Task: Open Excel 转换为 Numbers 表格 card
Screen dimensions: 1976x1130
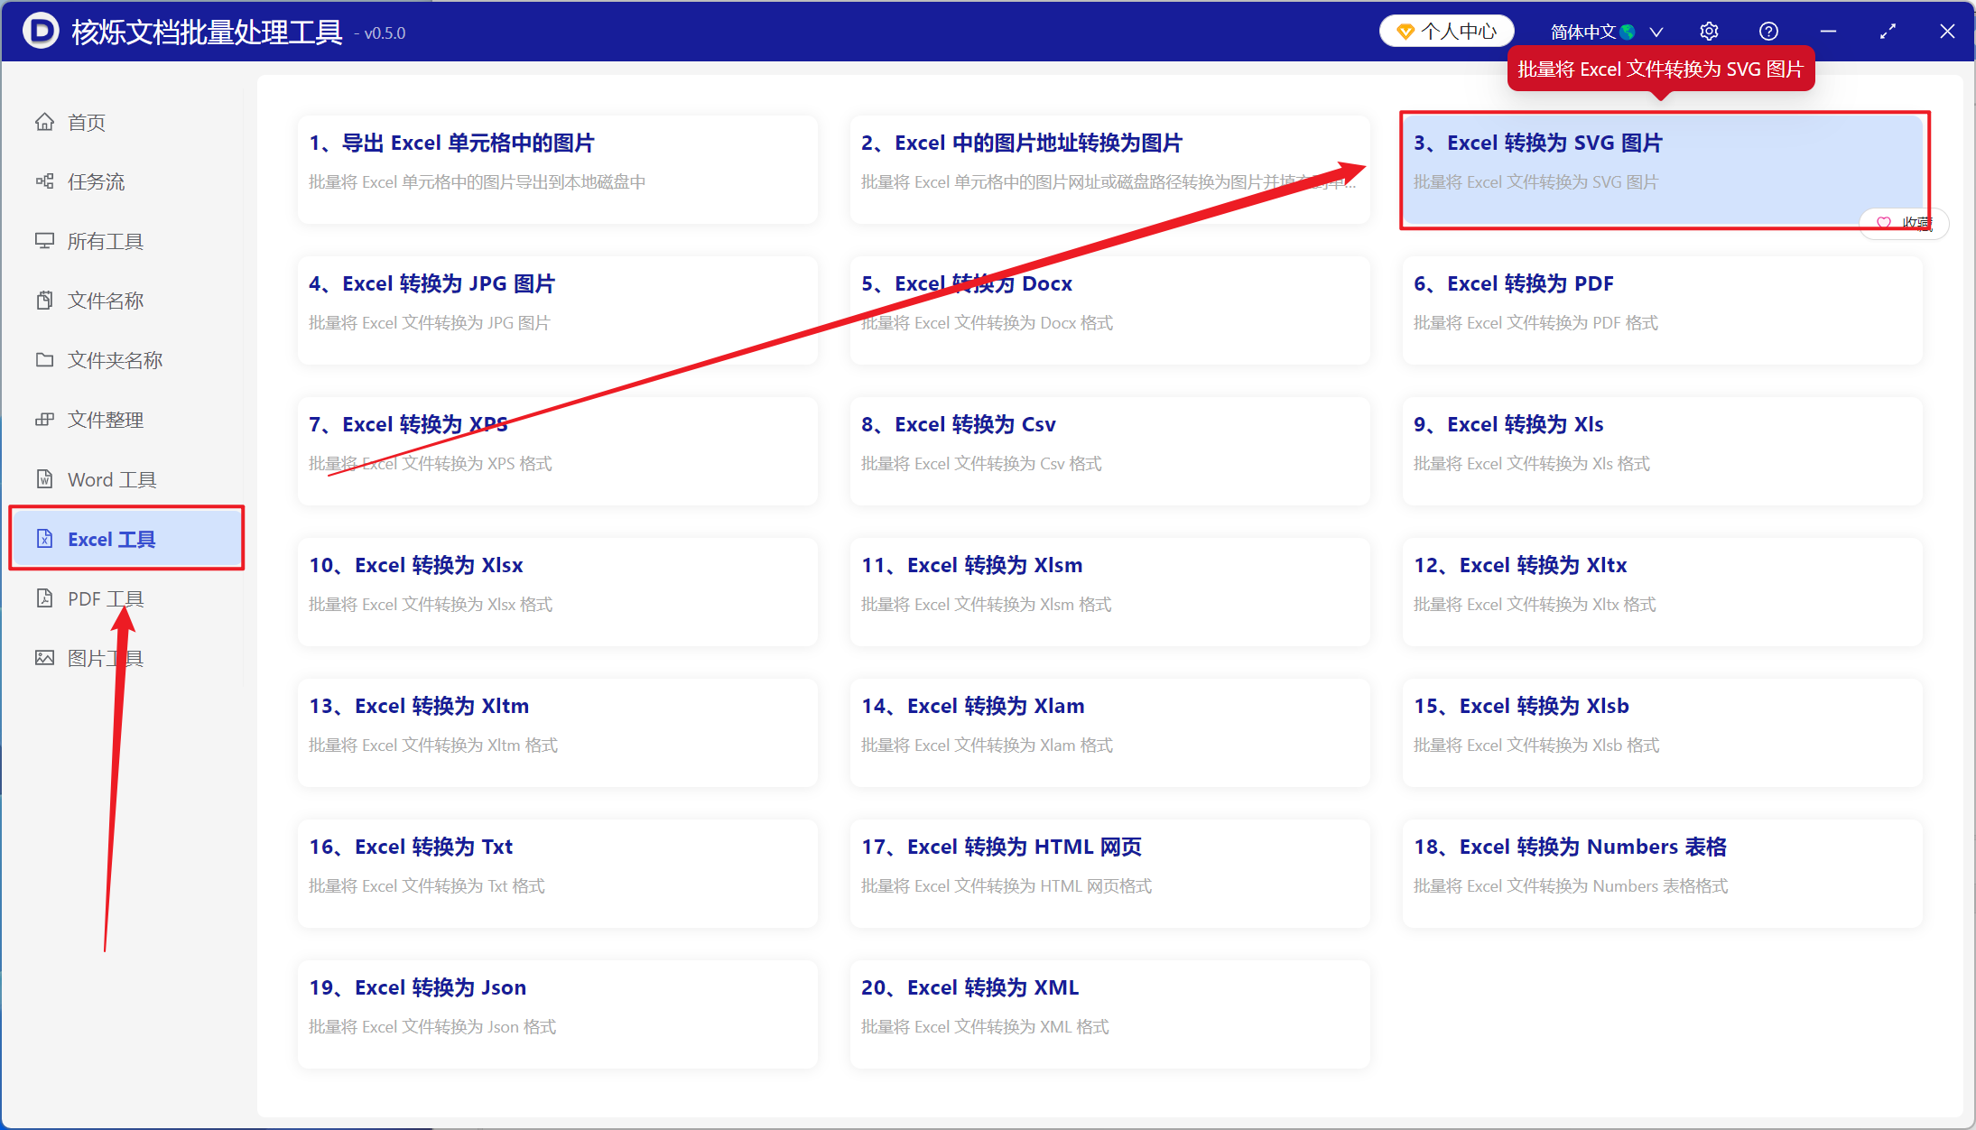Action: point(1663,873)
